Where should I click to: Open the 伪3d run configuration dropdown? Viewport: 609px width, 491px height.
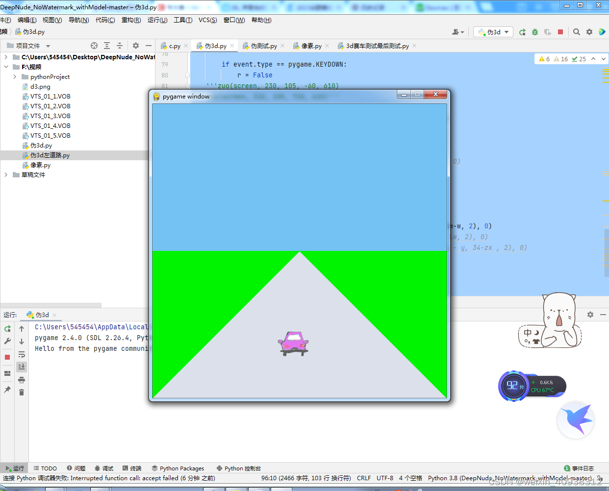pos(493,31)
